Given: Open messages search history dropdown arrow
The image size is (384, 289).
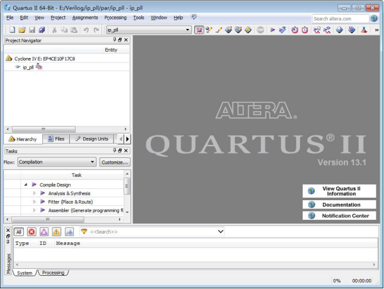Looking at the screenshot, I should coord(221,231).
